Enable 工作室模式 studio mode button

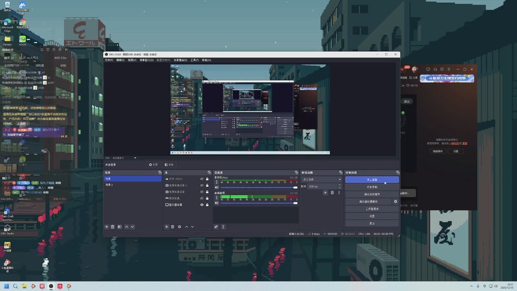(x=372, y=209)
